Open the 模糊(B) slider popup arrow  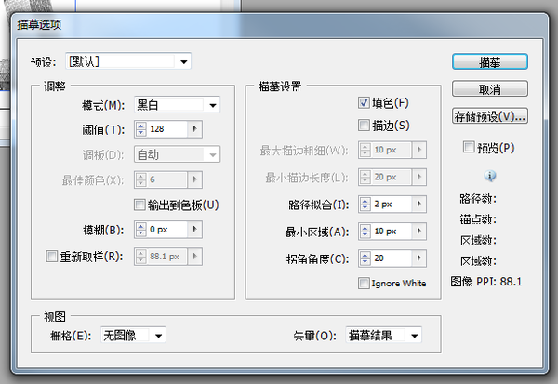pos(194,230)
